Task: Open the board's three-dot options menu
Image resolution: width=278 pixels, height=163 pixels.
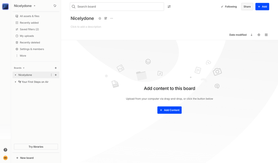Action: pos(112,18)
